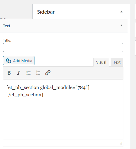136x149 pixels.
Task: Switch to the Text editor tab
Action: pyautogui.click(x=117, y=62)
